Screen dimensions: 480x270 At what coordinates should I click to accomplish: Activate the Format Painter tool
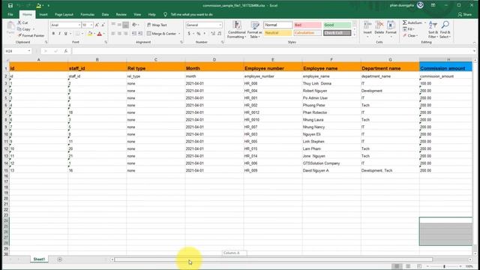(x=31, y=35)
